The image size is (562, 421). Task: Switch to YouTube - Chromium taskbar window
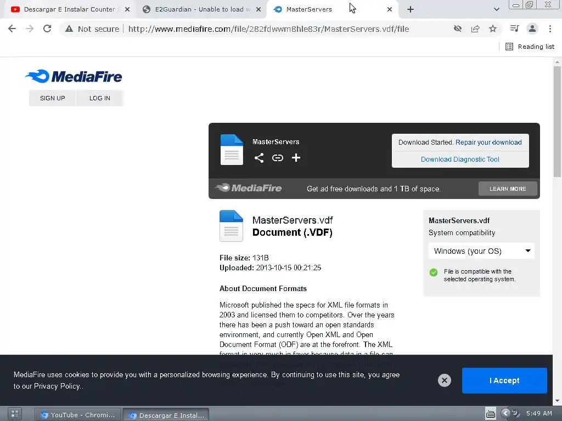tap(78, 415)
